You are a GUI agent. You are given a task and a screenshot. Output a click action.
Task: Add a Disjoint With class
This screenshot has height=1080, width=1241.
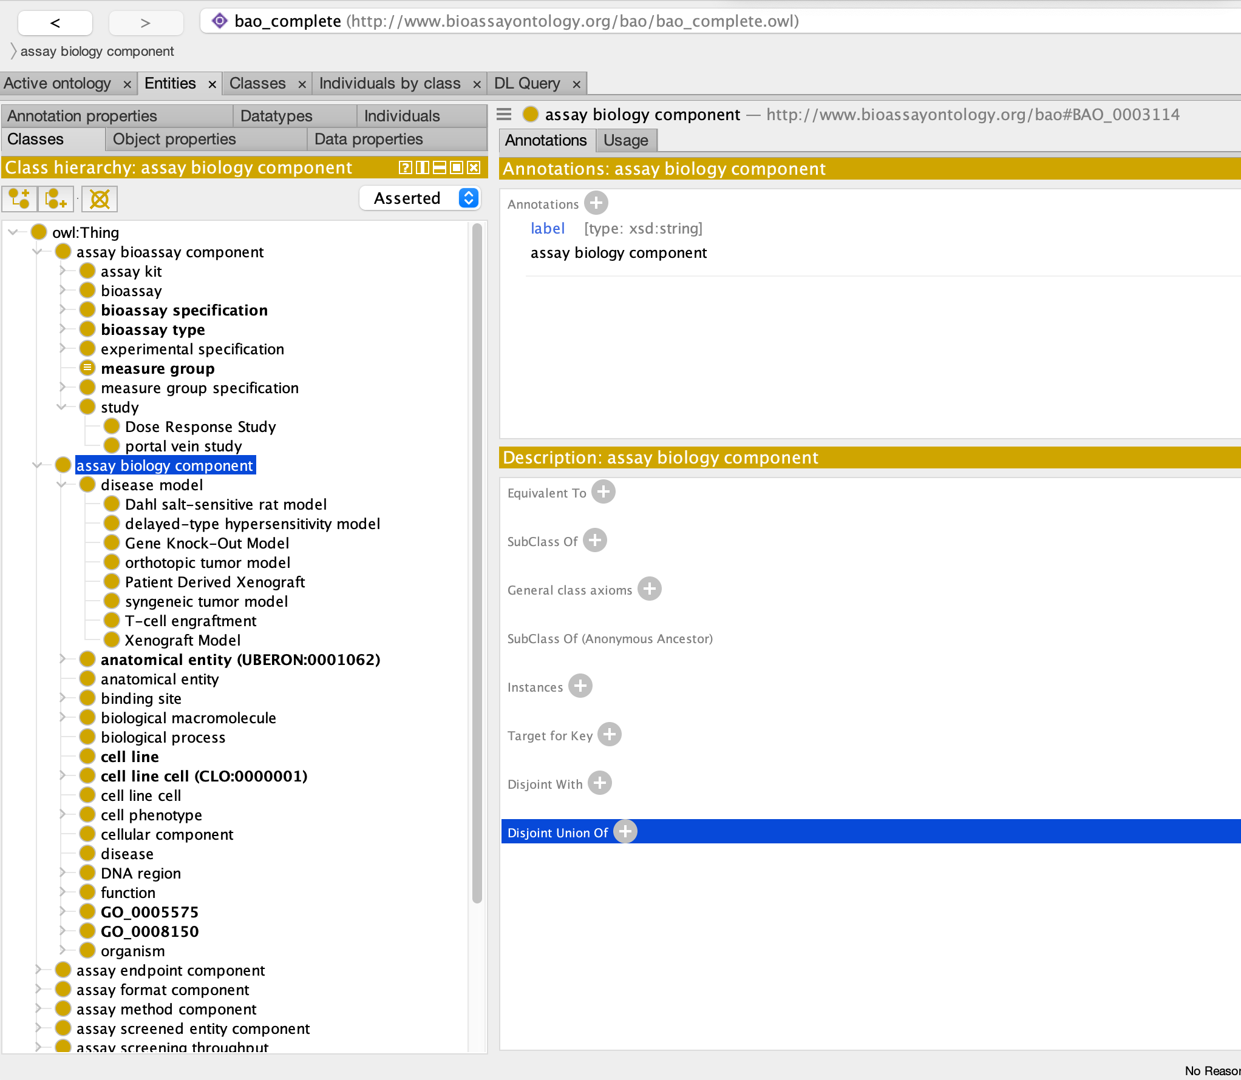(600, 783)
